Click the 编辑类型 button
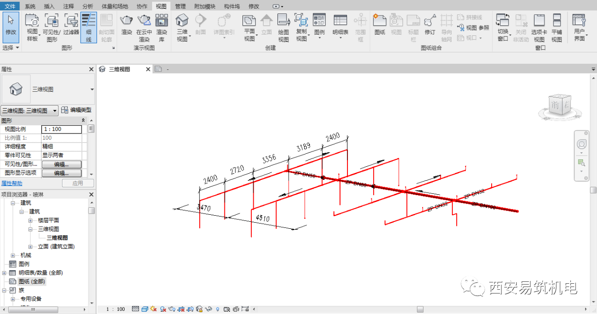This screenshot has width=597, height=314. 76,110
